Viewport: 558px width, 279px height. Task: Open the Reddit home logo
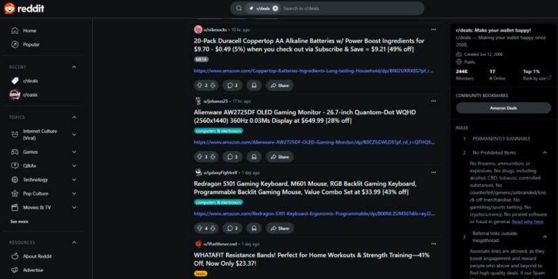click(24, 8)
